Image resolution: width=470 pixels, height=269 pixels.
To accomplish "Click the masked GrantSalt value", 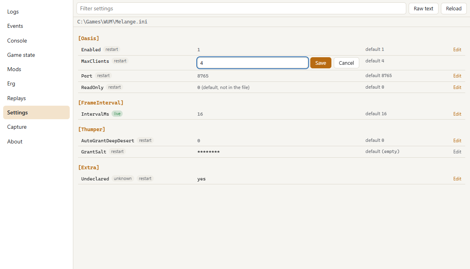I will pos(208,152).
